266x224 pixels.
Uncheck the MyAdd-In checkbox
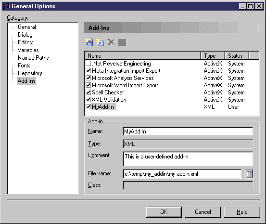pyautogui.click(x=88, y=107)
